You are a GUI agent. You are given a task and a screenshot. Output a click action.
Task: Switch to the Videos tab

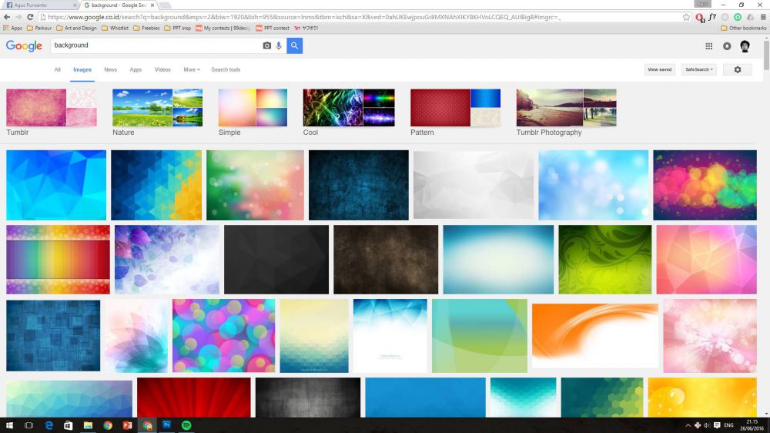pos(162,69)
